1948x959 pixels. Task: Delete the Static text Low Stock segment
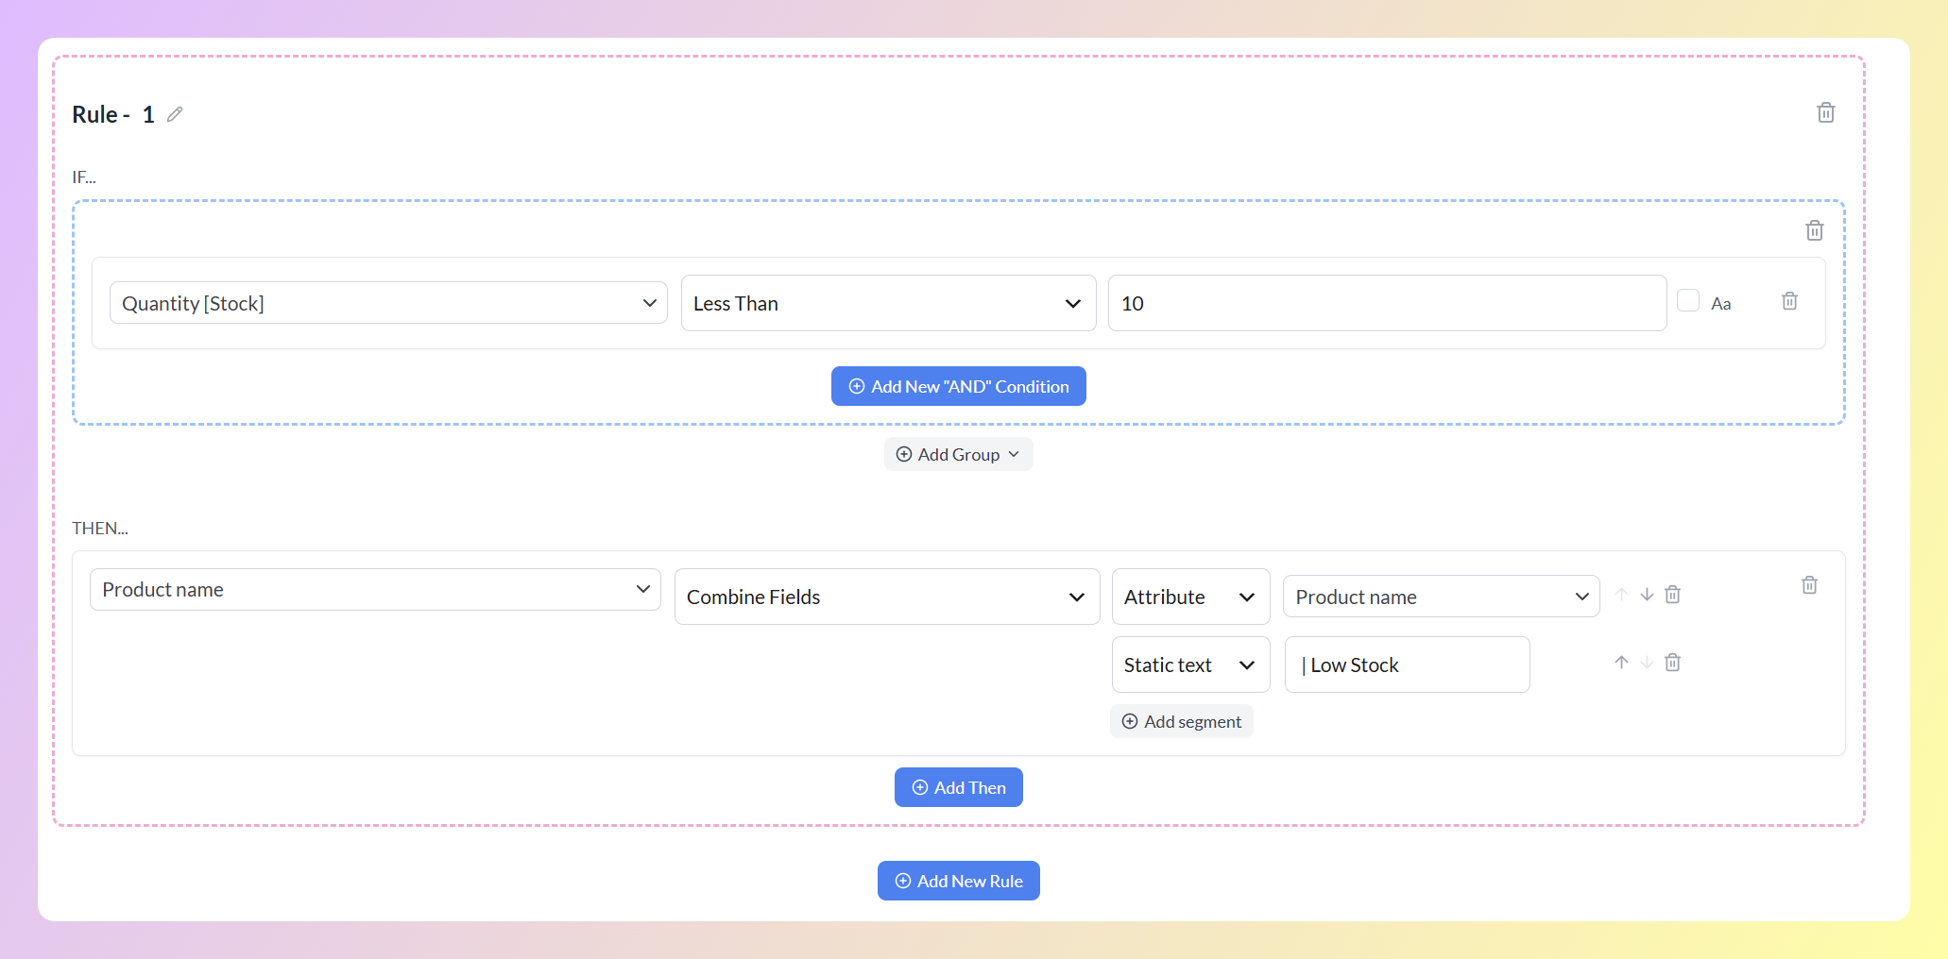click(x=1672, y=663)
